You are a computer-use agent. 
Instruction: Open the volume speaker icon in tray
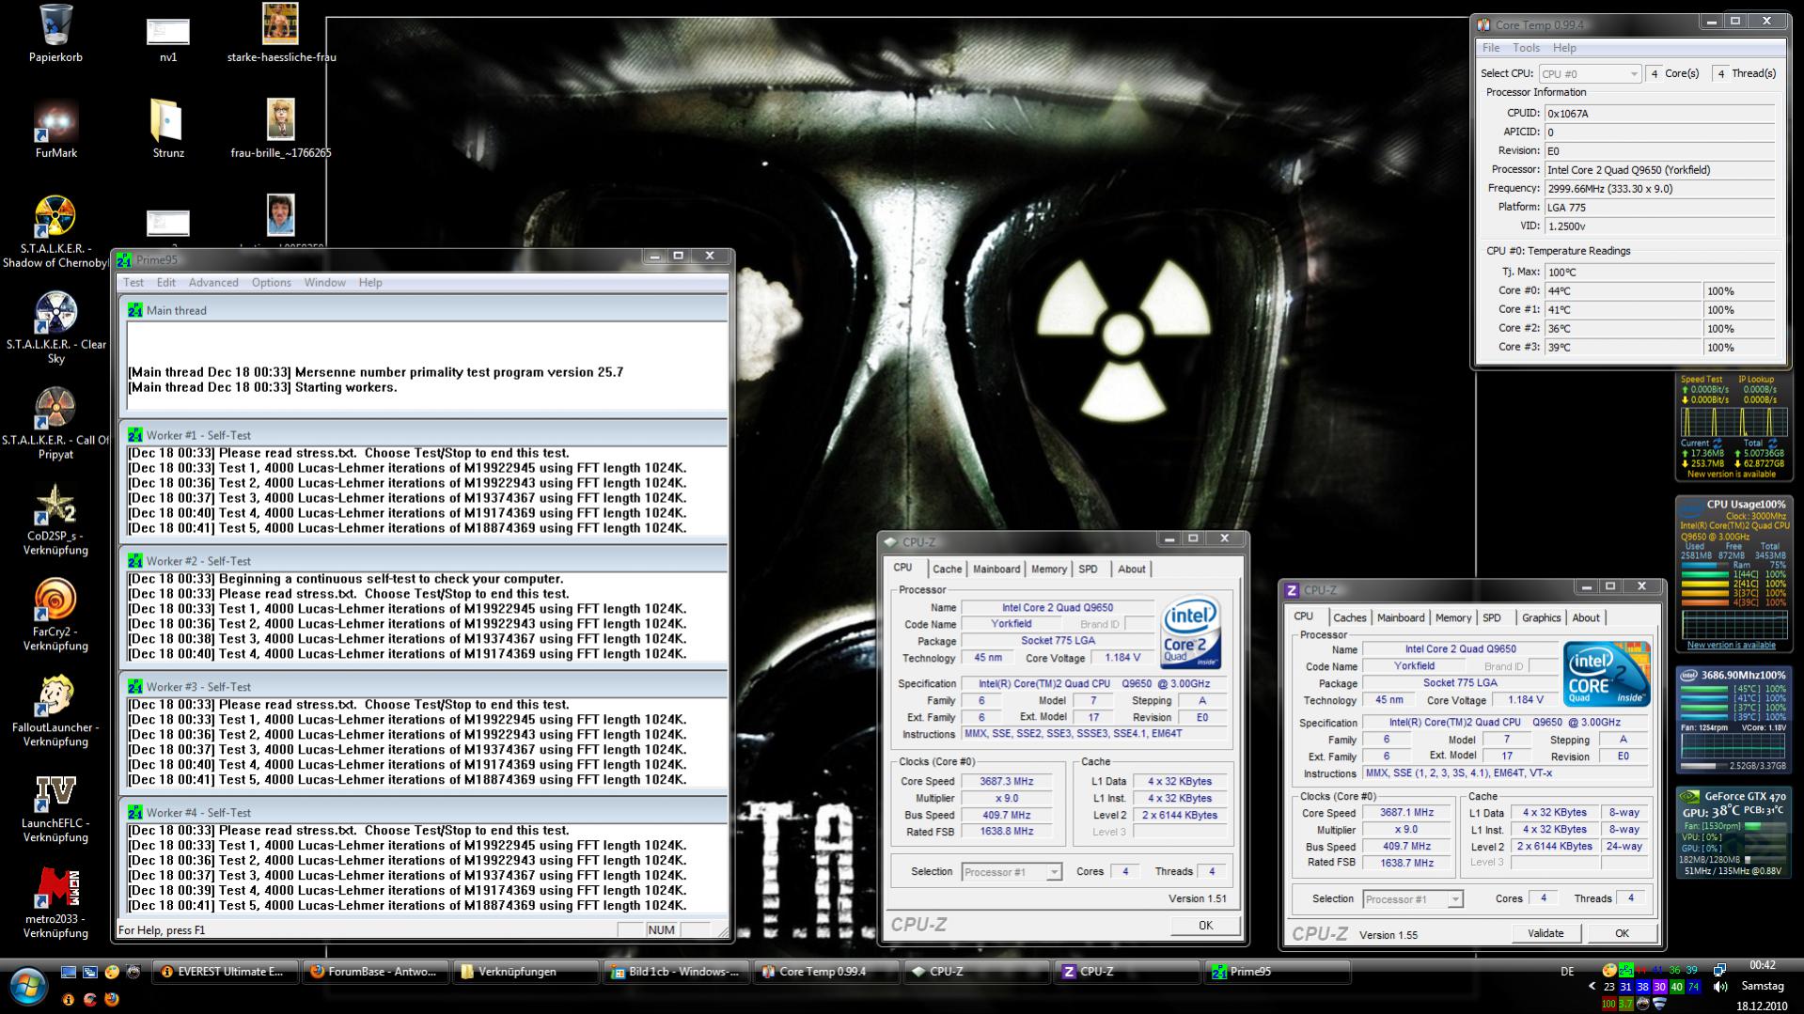[x=1720, y=987]
